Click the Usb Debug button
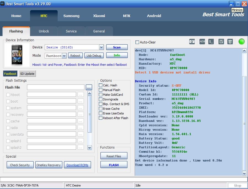This screenshot has height=189, width=248. (x=94, y=56)
